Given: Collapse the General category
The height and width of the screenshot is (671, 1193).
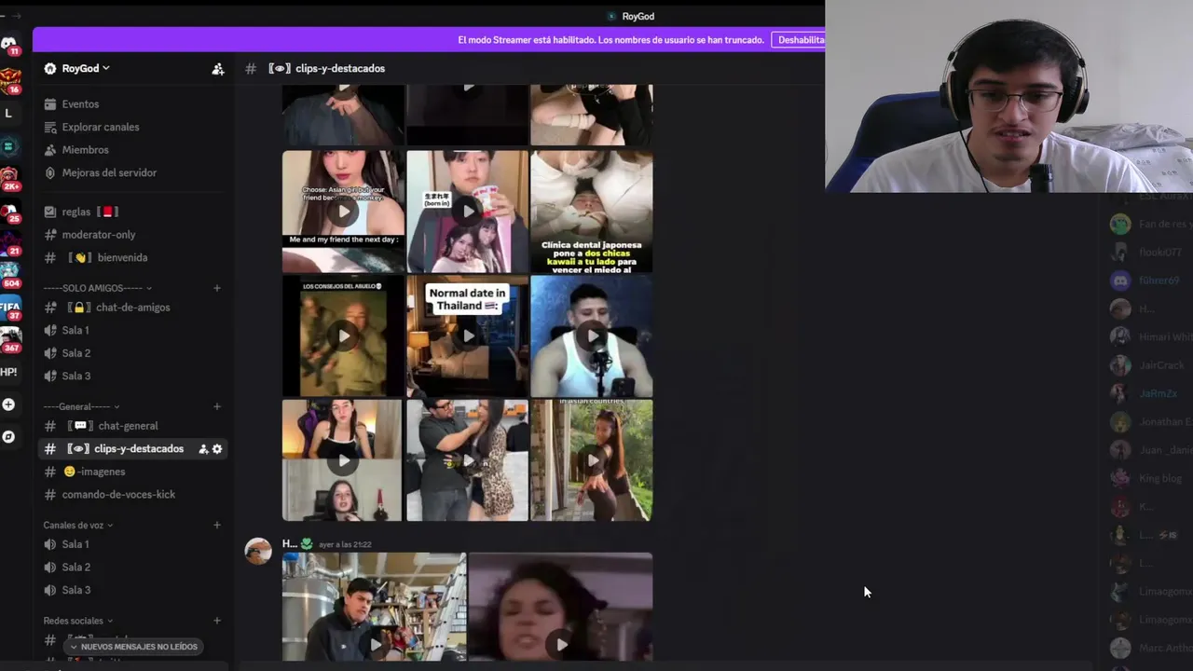Looking at the screenshot, I should 80,406.
